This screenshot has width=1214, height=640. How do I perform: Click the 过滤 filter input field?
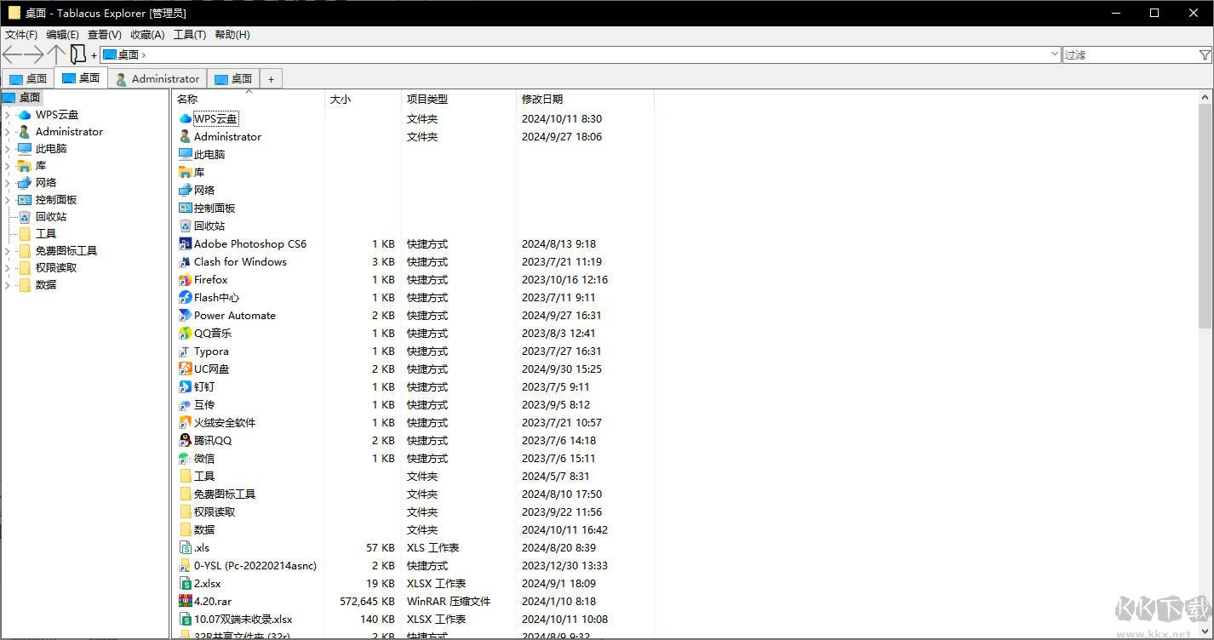pyautogui.click(x=1130, y=54)
